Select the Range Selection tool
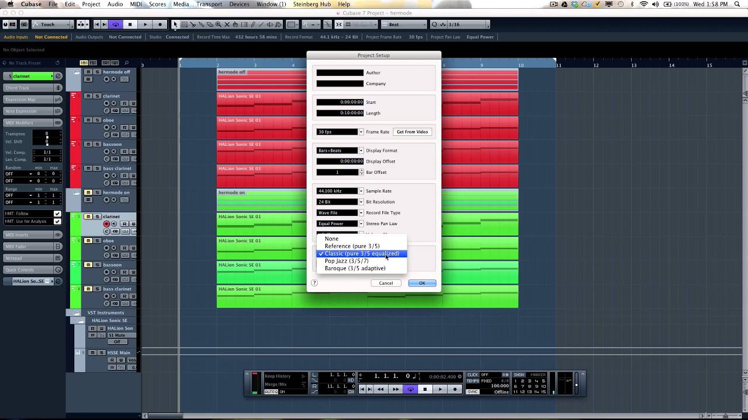This screenshot has height=420, width=748. point(184,24)
